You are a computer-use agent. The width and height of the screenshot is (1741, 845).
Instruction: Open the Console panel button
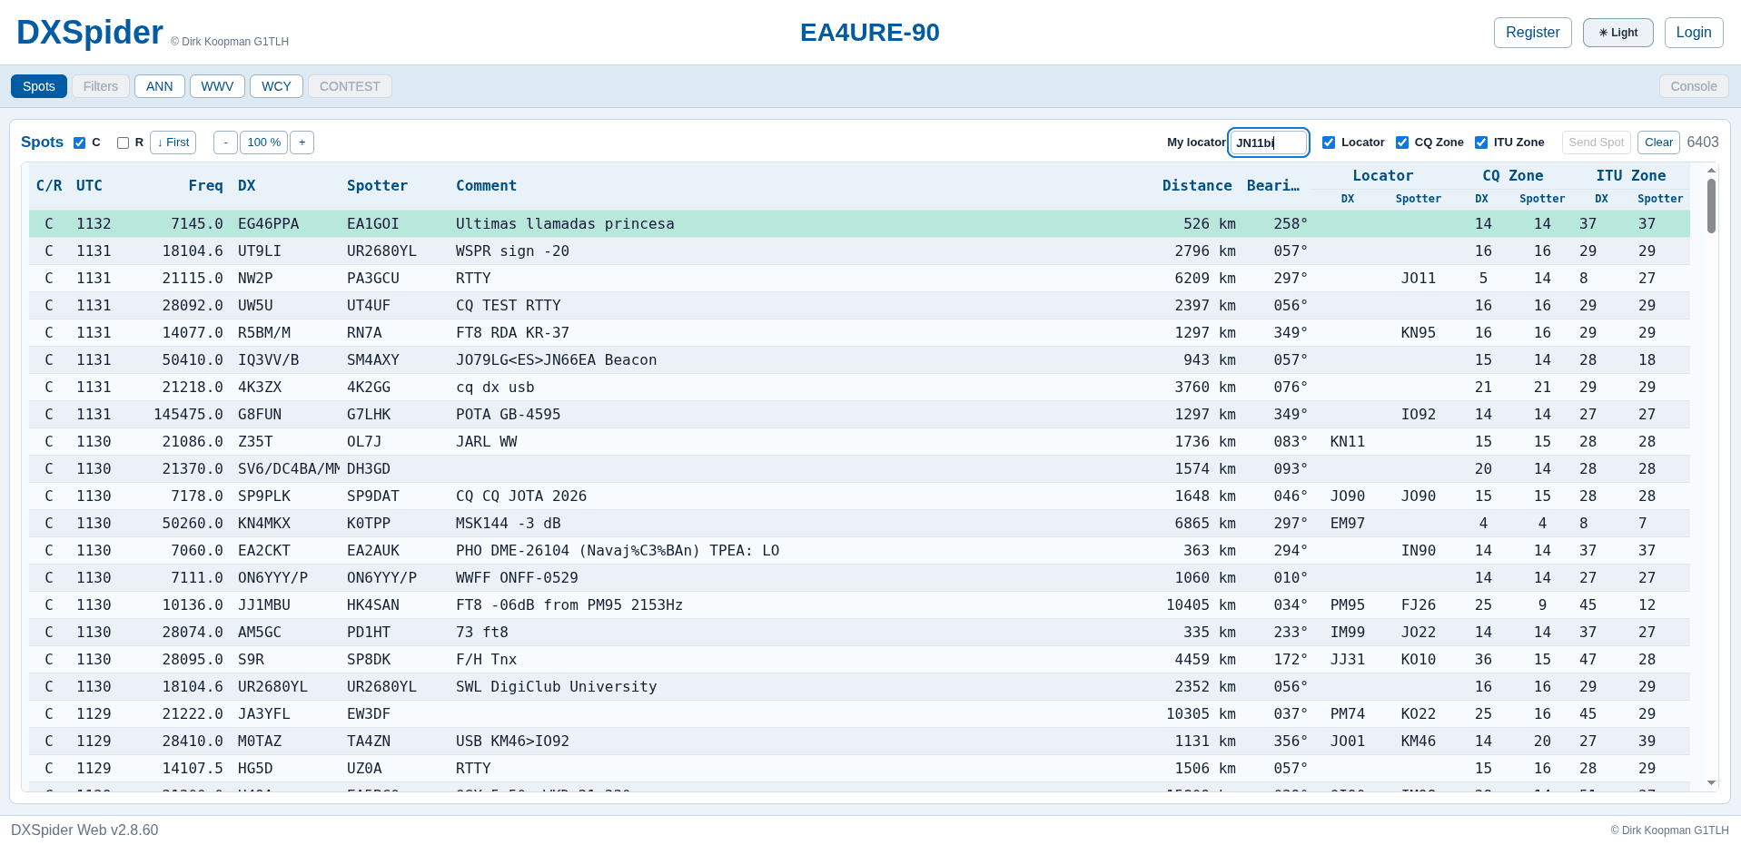coord(1694,86)
